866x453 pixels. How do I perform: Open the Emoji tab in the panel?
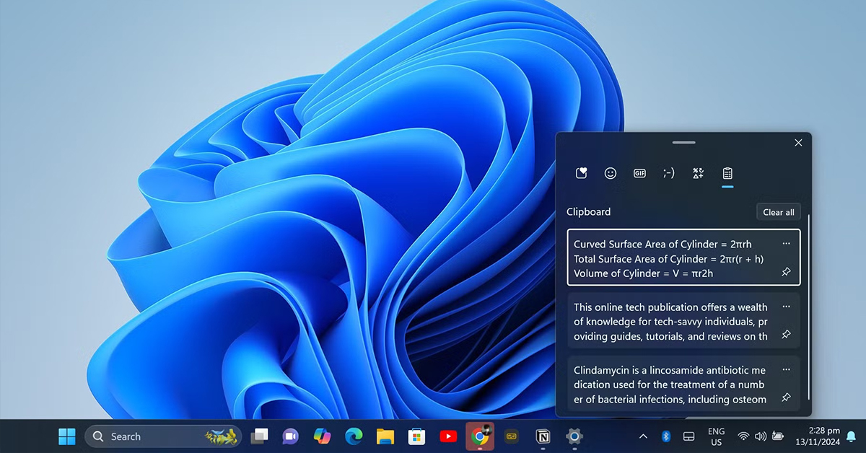pos(611,173)
